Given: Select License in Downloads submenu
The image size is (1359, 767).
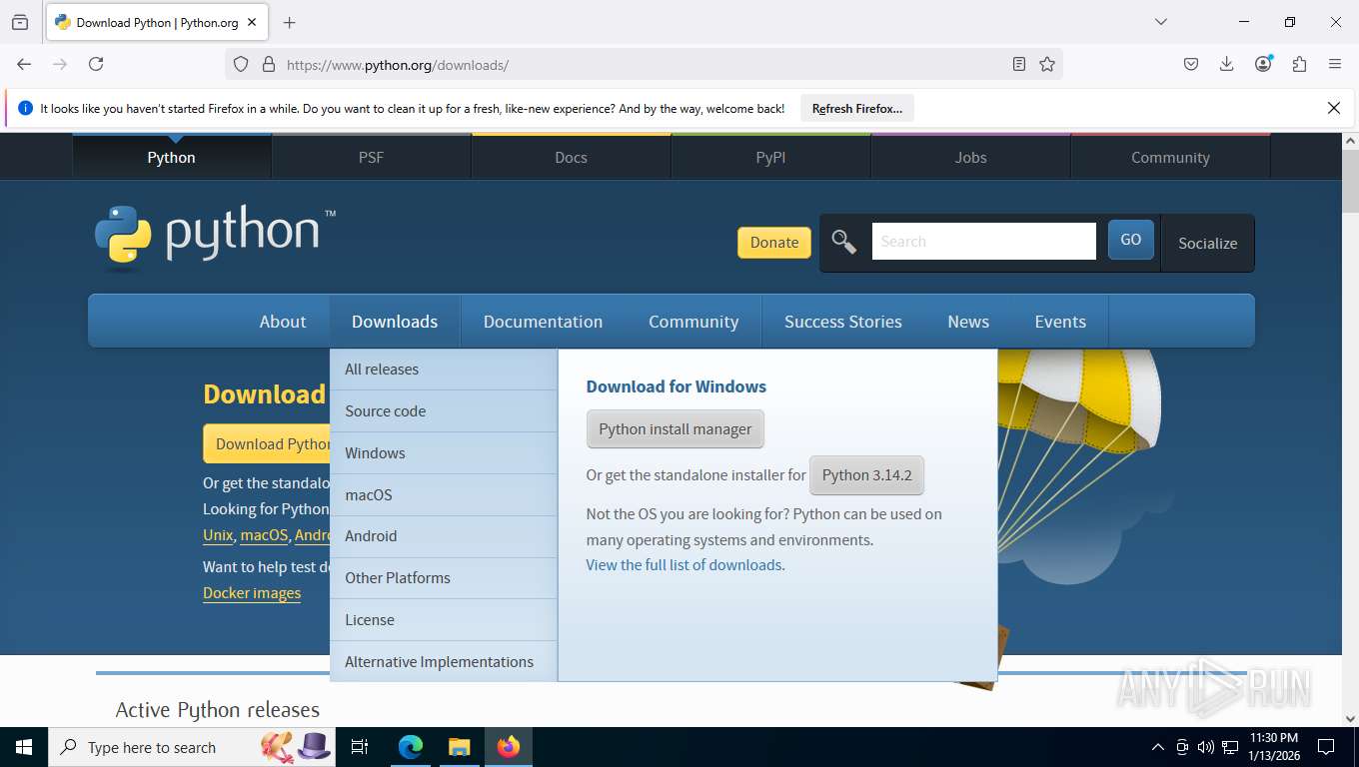Looking at the screenshot, I should (x=444, y=620).
